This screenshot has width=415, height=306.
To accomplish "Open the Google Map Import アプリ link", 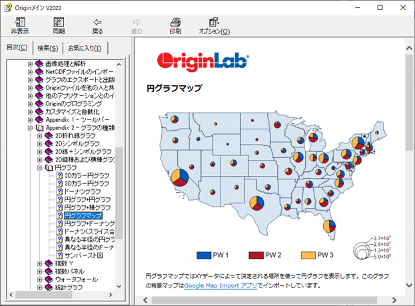I will point(220,285).
